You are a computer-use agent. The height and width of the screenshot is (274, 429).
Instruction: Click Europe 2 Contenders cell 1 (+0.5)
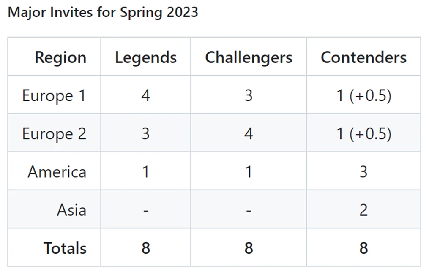pos(364,134)
